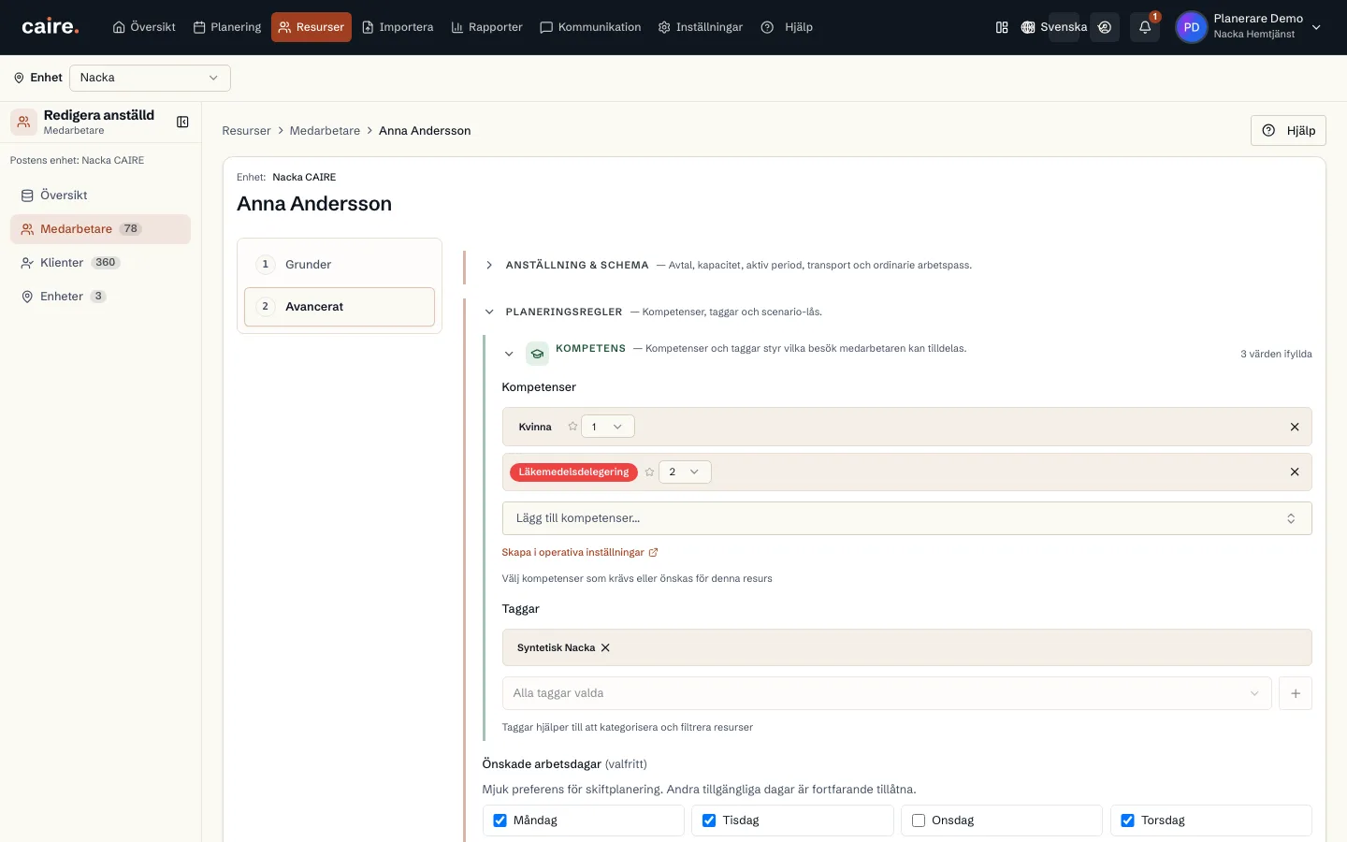Remove the Läkemedelsdelegering competence row
The height and width of the screenshot is (842, 1347).
tap(1295, 472)
